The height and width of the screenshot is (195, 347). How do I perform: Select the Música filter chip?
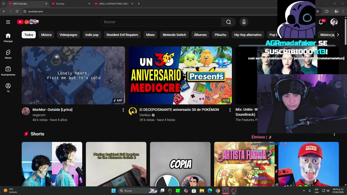[x=46, y=35]
